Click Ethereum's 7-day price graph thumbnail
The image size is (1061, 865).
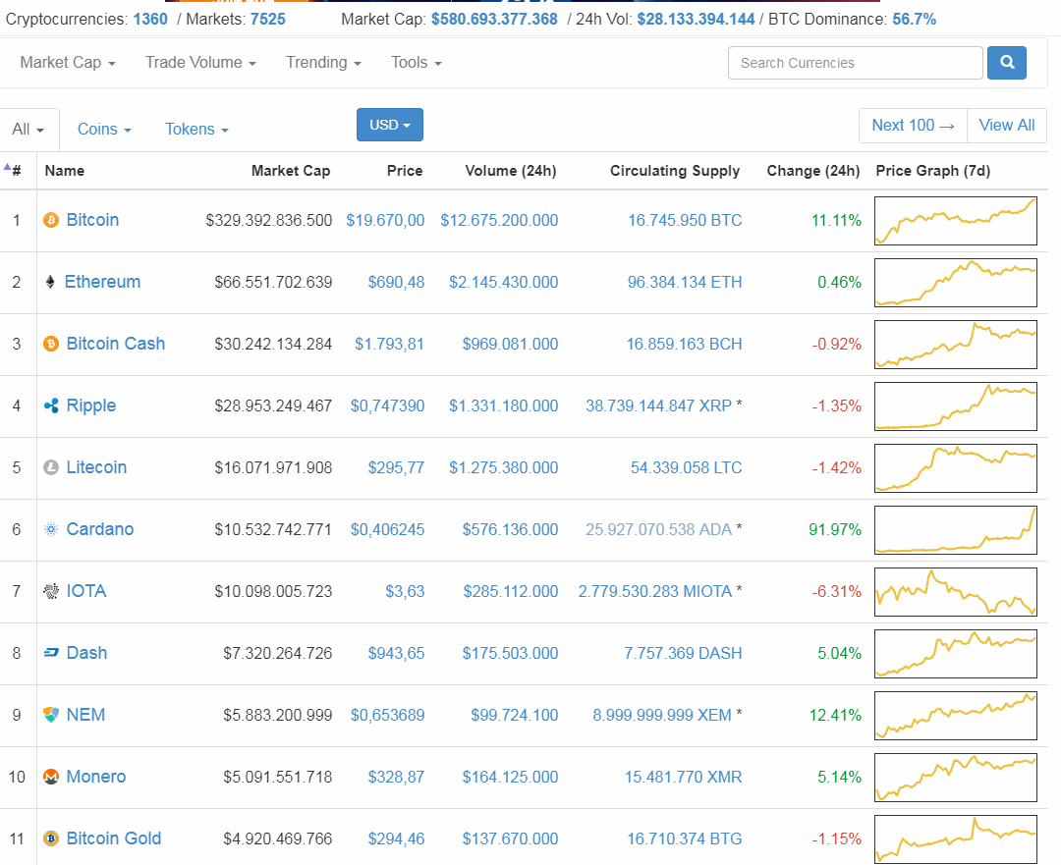(x=955, y=282)
